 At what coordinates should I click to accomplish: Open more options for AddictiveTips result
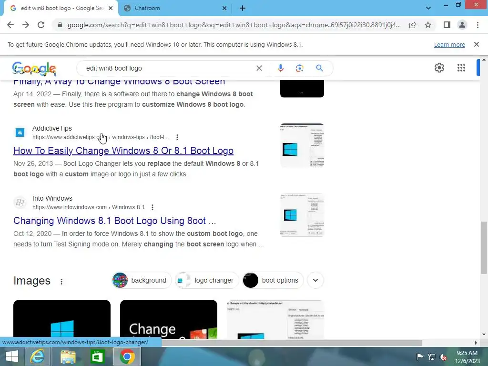[x=177, y=137]
